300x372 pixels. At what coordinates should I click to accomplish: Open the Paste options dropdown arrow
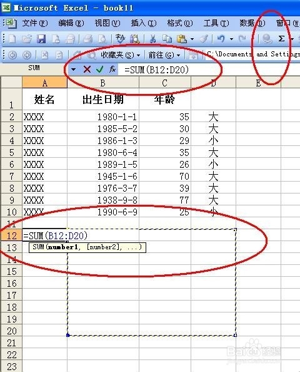(192, 39)
